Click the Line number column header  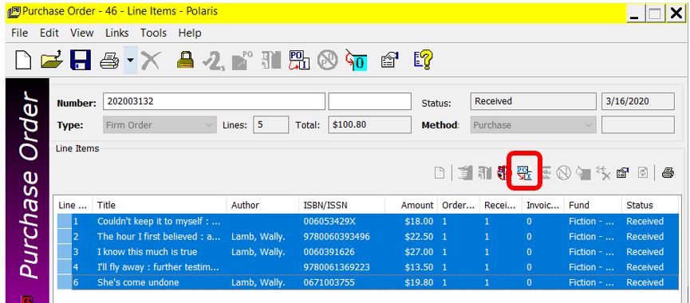[73, 205]
